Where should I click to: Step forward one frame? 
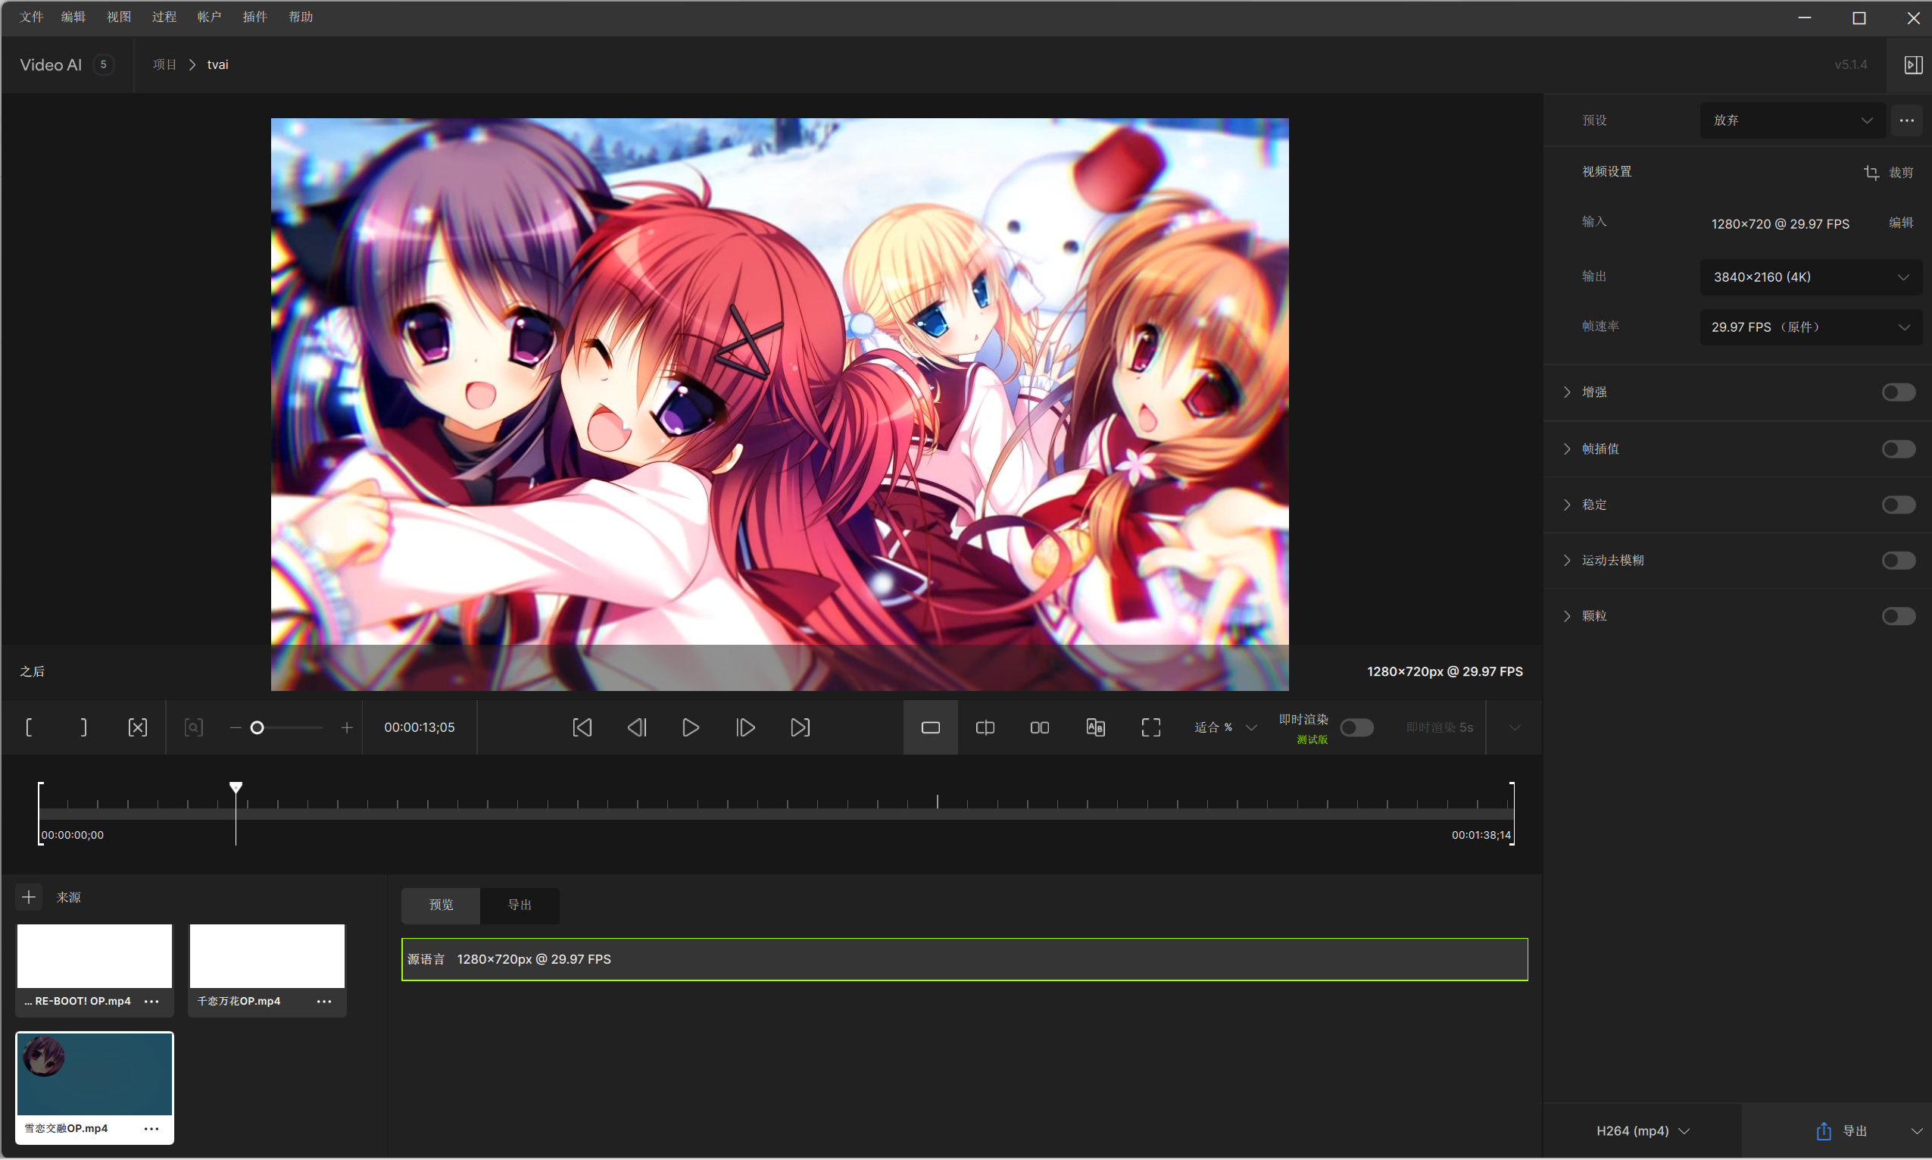(x=745, y=727)
